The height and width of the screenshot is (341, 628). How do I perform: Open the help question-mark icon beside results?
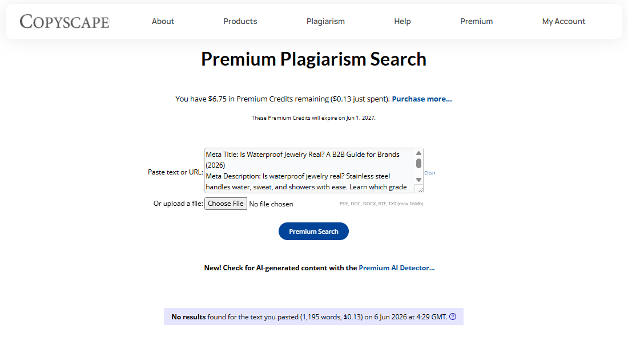point(453,316)
